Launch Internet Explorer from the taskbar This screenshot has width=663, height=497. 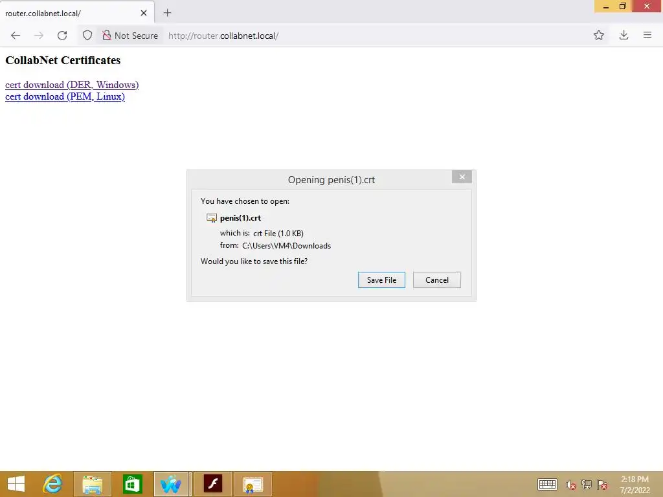coord(53,484)
